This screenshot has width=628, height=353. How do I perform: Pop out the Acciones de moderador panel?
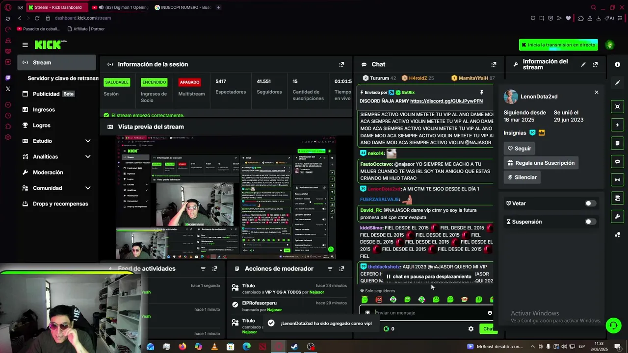pos(342,269)
